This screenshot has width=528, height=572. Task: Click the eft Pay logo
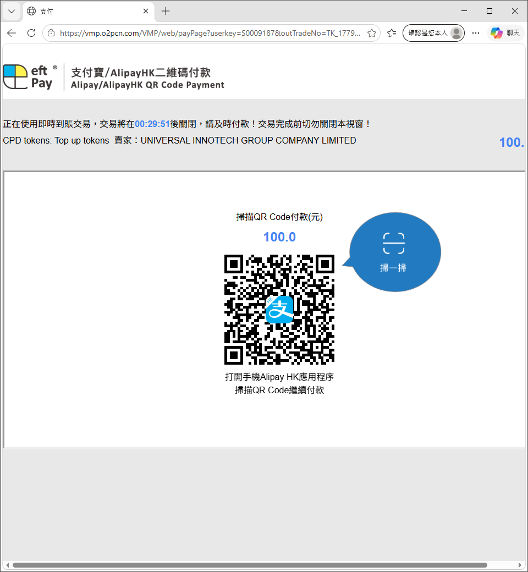pyautogui.click(x=31, y=77)
